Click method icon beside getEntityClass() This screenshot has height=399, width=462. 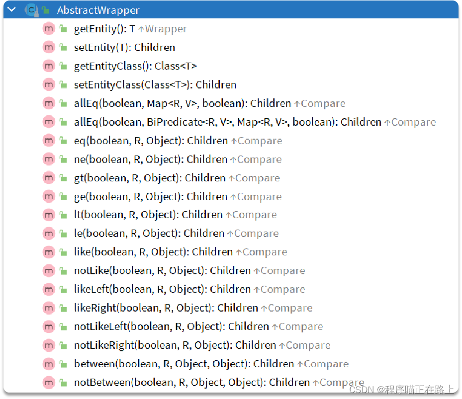tap(49, 66)
